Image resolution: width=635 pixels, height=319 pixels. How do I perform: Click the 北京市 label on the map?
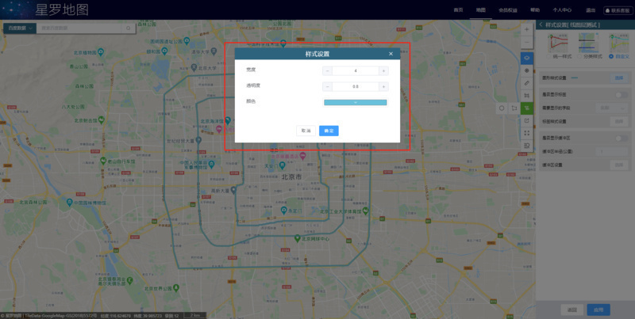(x=291, y=177)
